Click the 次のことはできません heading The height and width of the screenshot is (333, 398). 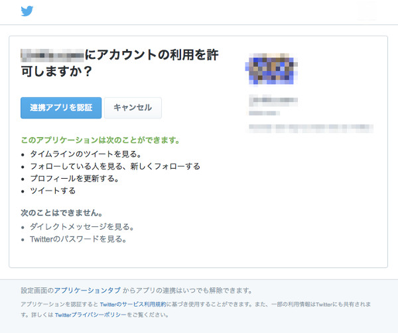pyautogui.click(x=62, y=213)
